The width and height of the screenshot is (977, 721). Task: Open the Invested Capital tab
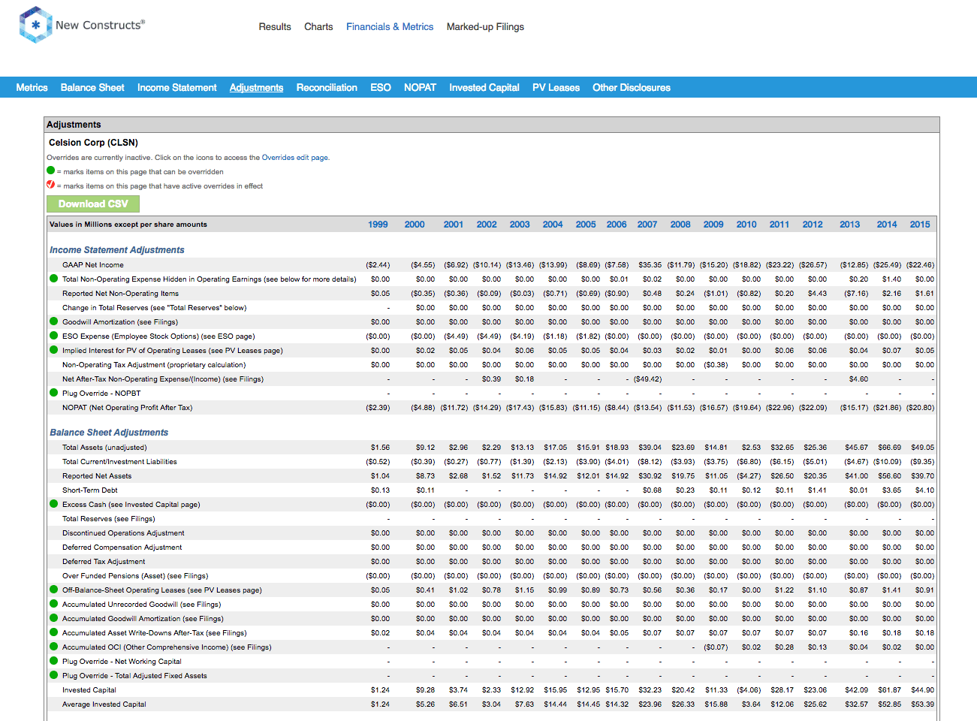coord(484,87)
